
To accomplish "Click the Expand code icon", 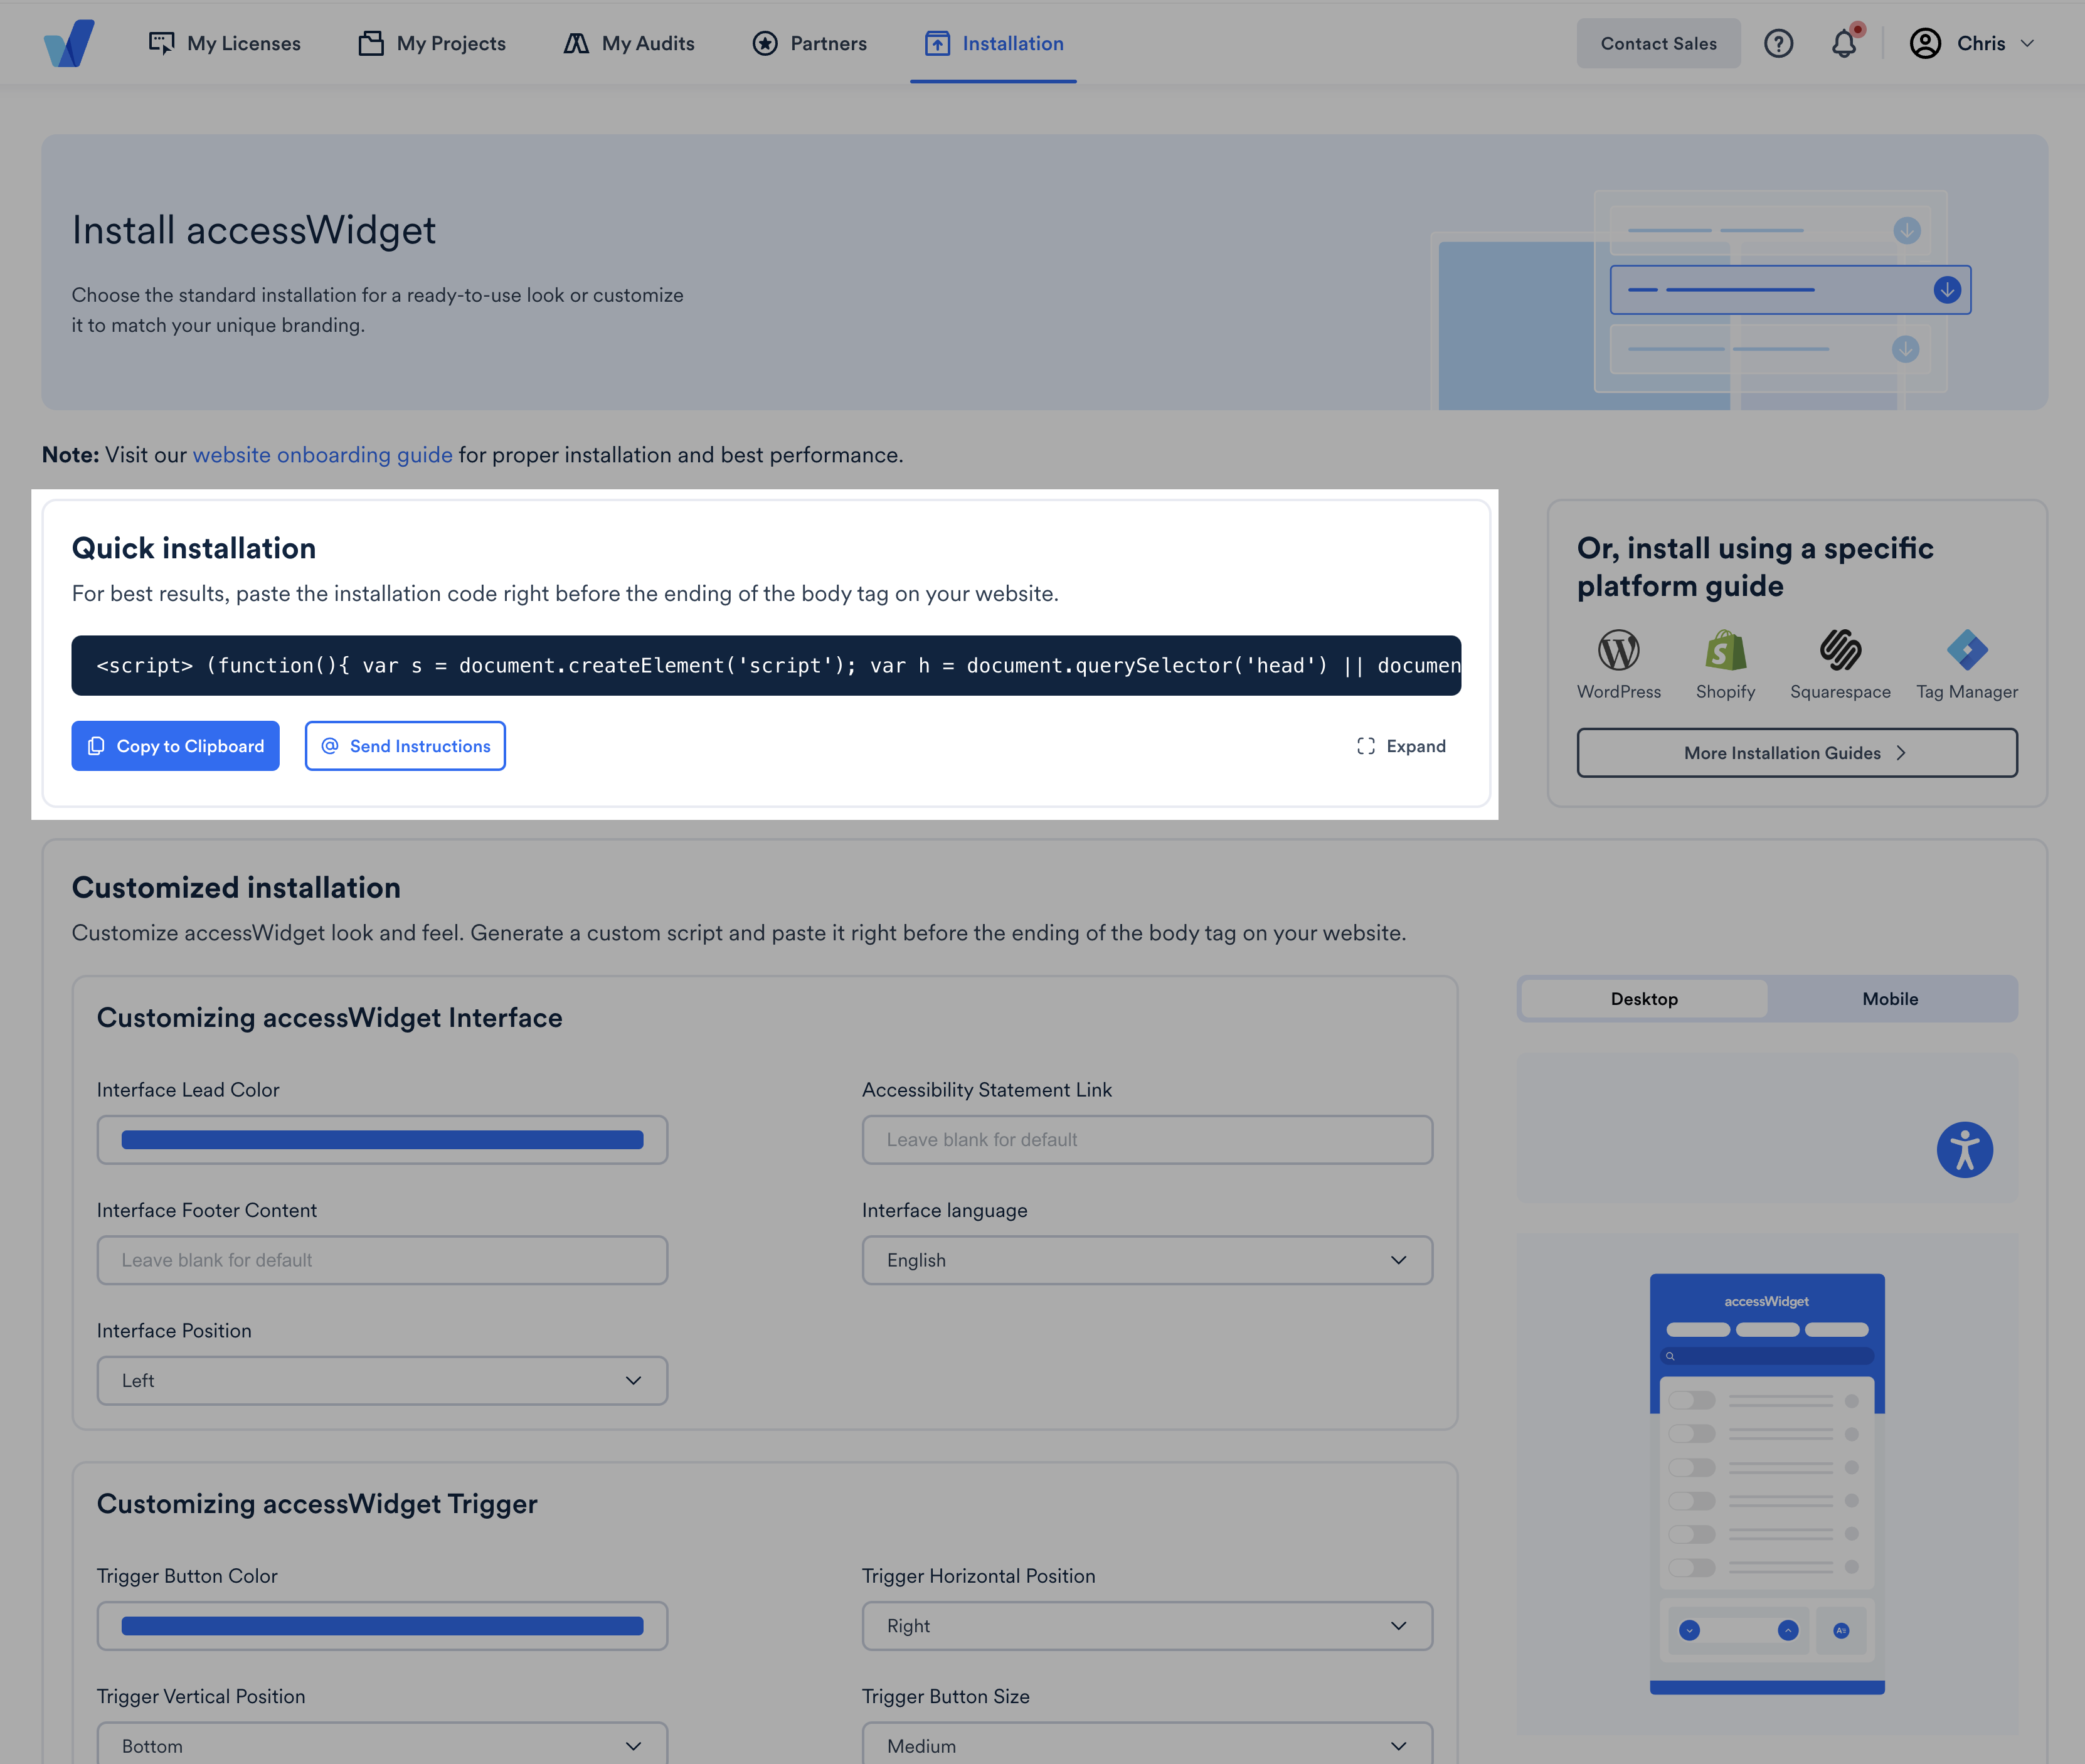I will tap(1365, 746).
